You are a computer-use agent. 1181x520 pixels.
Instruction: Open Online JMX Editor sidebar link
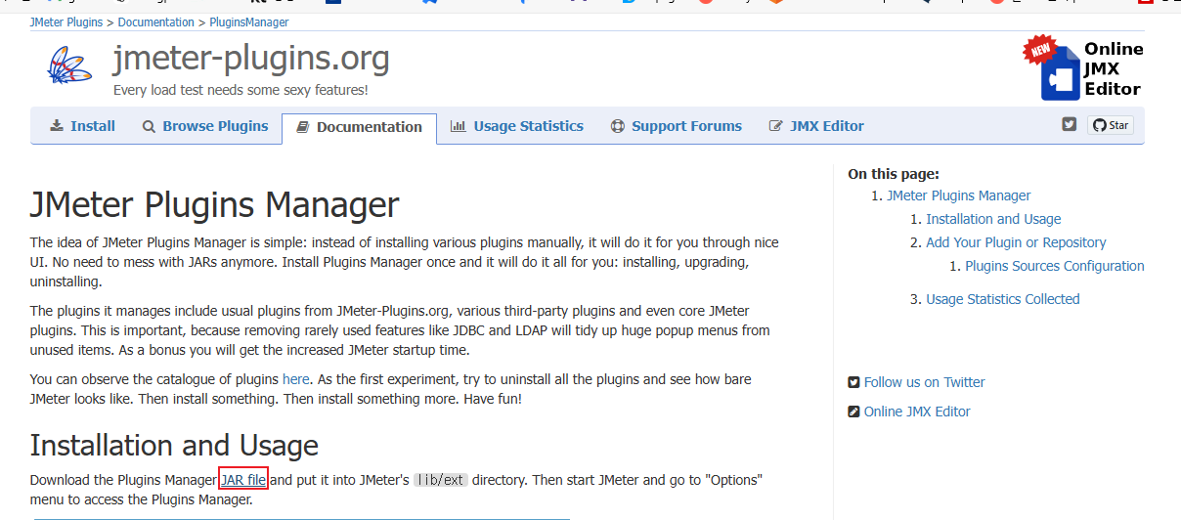click(x=917, y=412)
